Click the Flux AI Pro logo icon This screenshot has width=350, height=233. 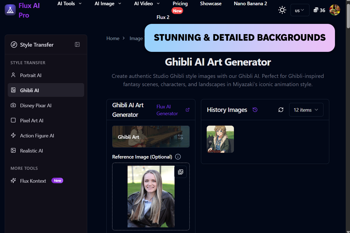click(10, 10)
